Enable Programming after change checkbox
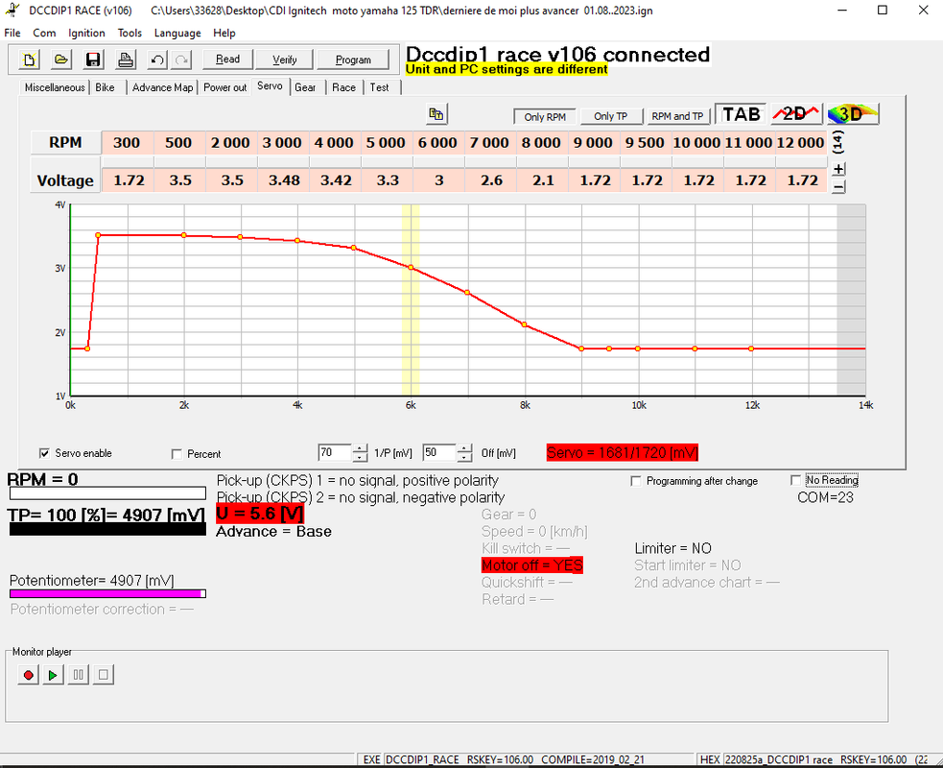943x768 pixels. pos(636,481)
